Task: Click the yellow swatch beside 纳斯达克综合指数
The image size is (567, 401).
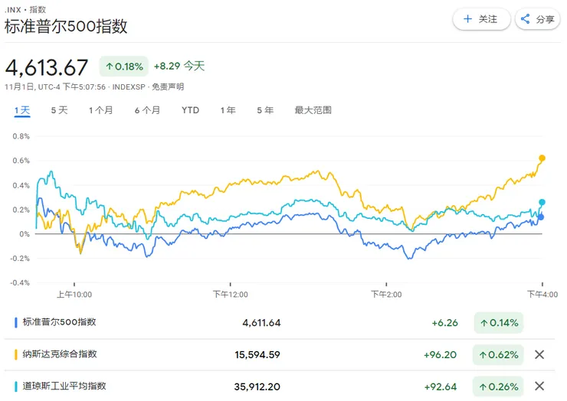Action: 16,354
